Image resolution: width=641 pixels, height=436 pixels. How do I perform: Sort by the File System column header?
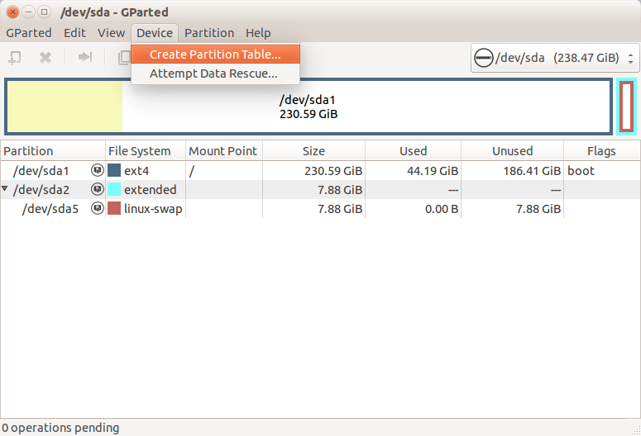pos(146,151)
